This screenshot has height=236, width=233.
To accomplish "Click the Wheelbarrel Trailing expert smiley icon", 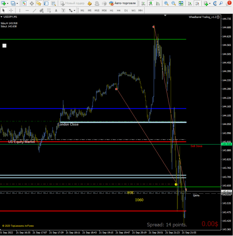I will click(x=218, y=17).
